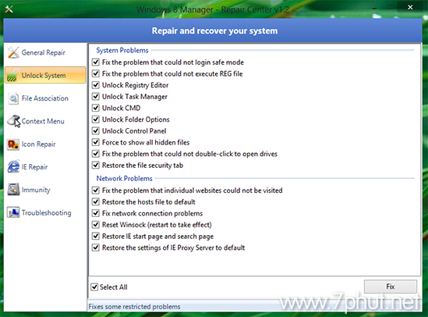
Task: Open the Troubleshooting section label
Action: click(47, 213)
